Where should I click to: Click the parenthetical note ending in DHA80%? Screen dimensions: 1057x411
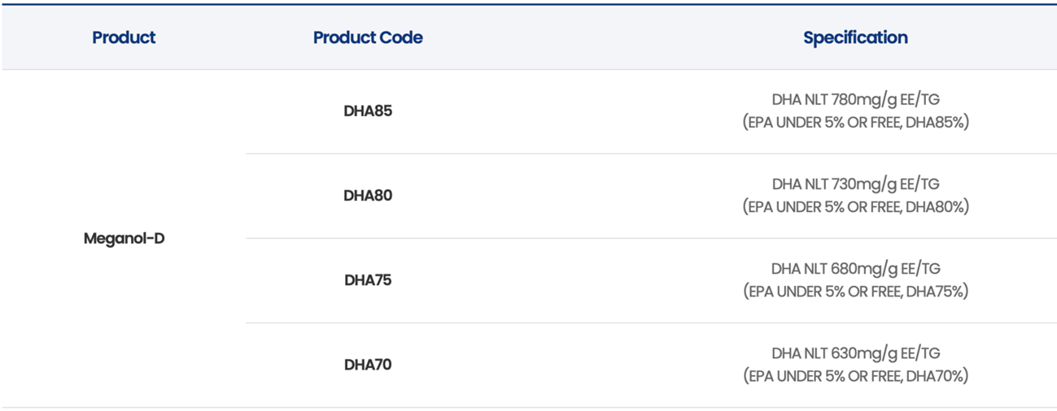[855, 207]
